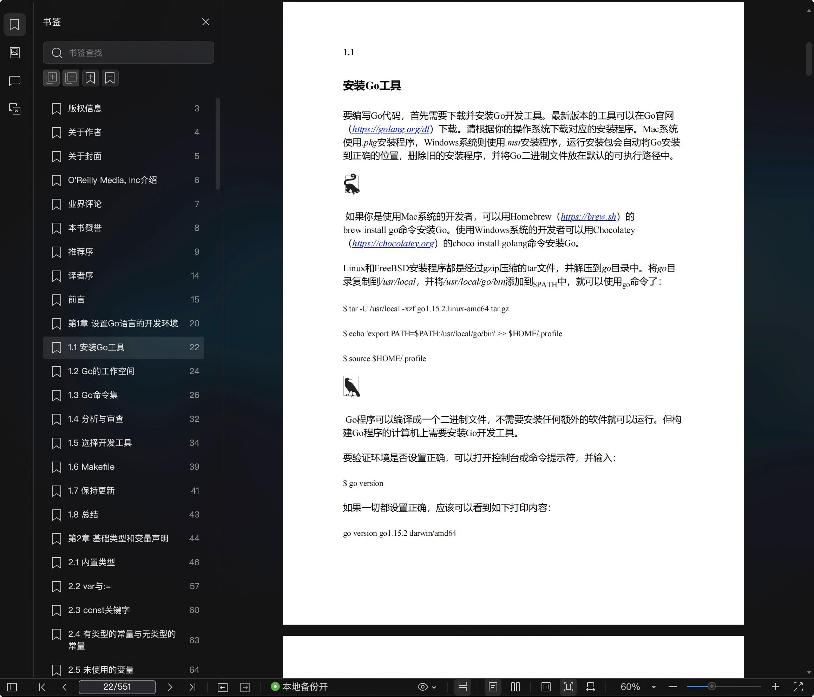Click the document vertical scrollbar thumb
Screen dimensions: 814x697
[809, 58]
